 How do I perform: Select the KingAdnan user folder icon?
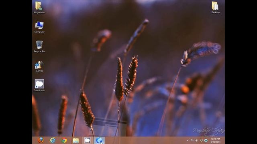click(x=39, y=8)
